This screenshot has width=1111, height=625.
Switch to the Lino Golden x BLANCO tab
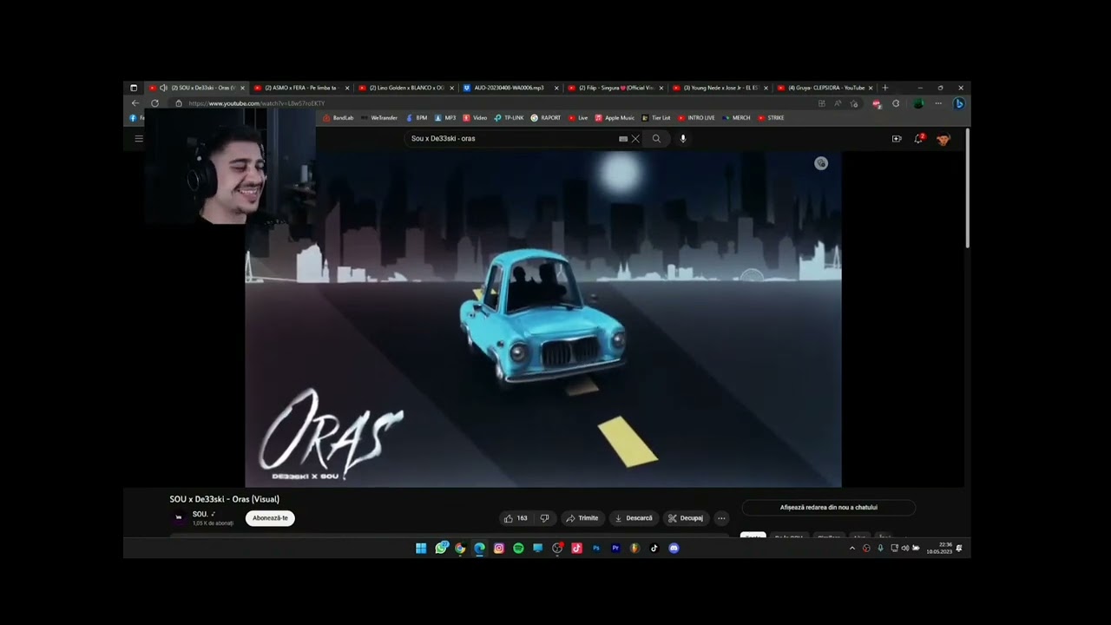coord(406,88)
